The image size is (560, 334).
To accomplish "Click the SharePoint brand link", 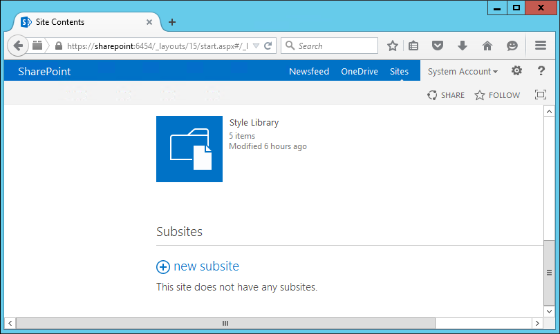I will click(44, 71).
